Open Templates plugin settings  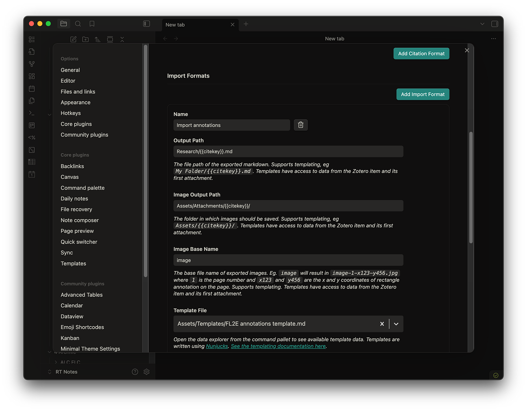[x=73, y=263]
